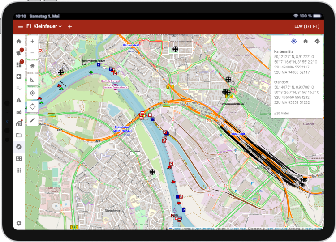Add a new incident with the plus button
336x242 pixels.
[70, 26]
